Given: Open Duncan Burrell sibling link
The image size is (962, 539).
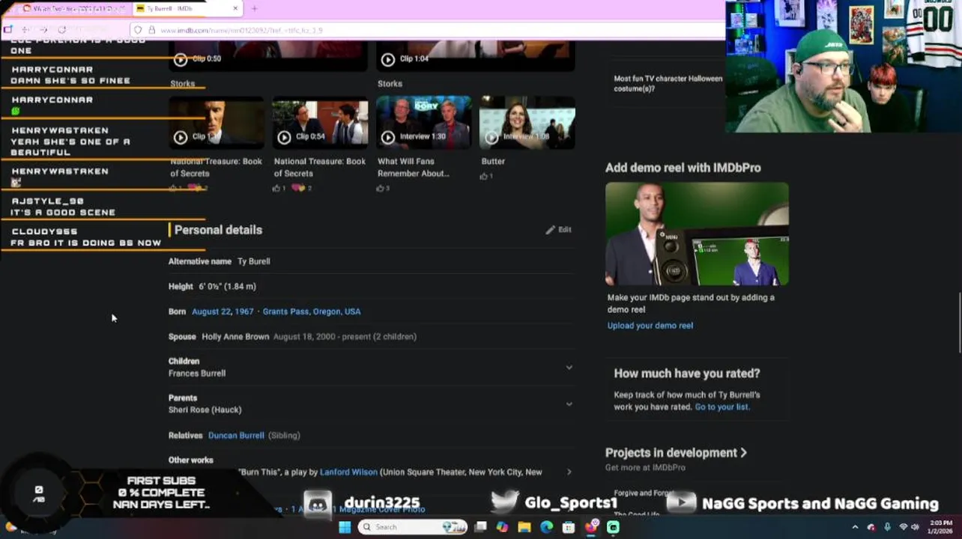Looking at the screenshot, I should point(236,436).
